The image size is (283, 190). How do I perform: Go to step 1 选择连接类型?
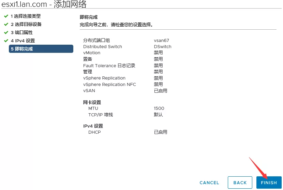(26, 16)
